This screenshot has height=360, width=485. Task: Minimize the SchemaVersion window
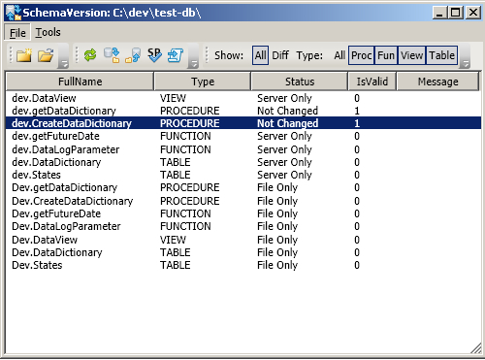click(x=439, y=13)
